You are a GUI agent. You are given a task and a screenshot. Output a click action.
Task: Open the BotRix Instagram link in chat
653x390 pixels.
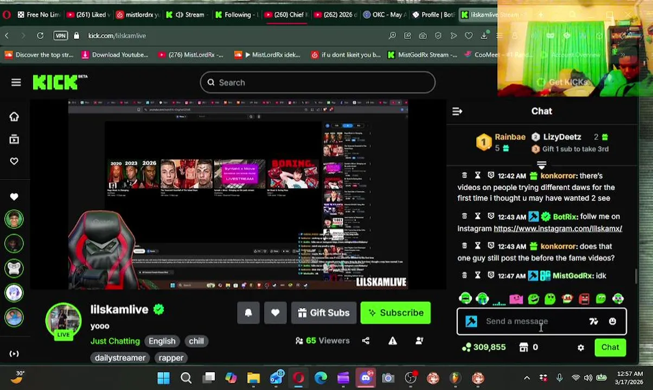coord(558,229)
